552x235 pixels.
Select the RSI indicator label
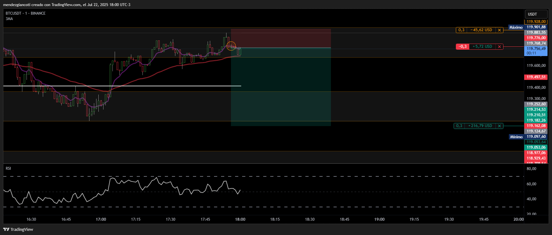(x=8, y=168)
